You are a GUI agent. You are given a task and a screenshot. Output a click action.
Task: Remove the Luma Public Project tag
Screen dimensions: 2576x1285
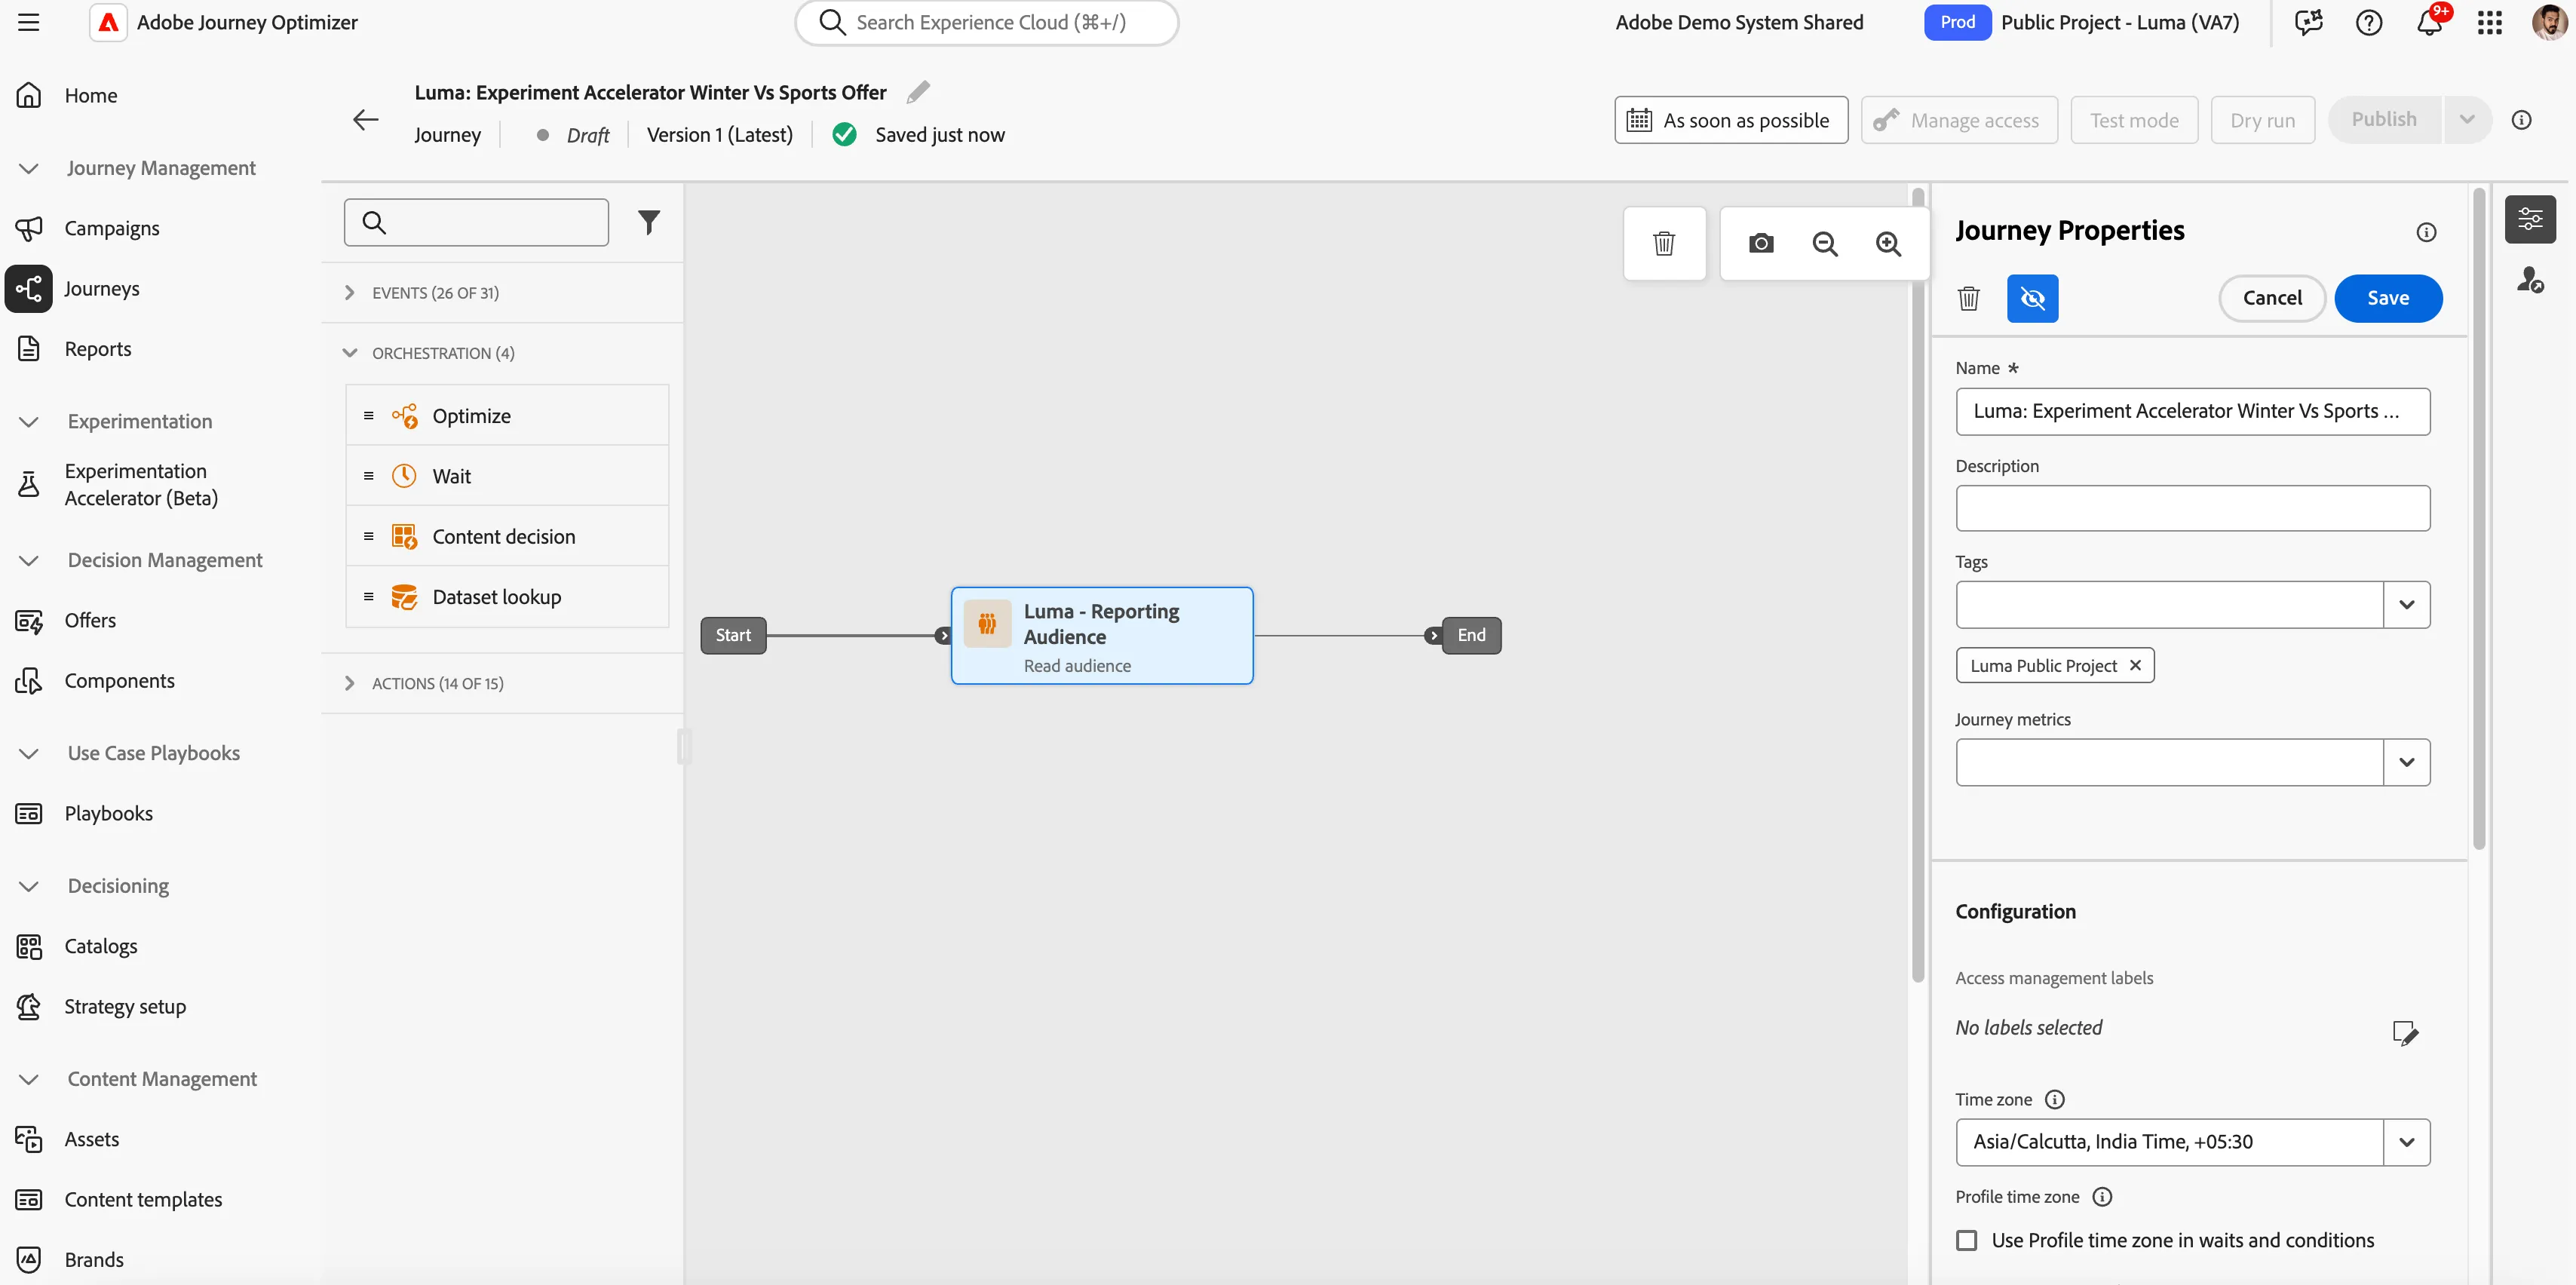click(x=2136, y=665)
